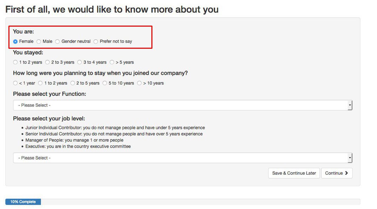Pick stayed > 5 years option

pyautogui.click(x=112, y=62)
